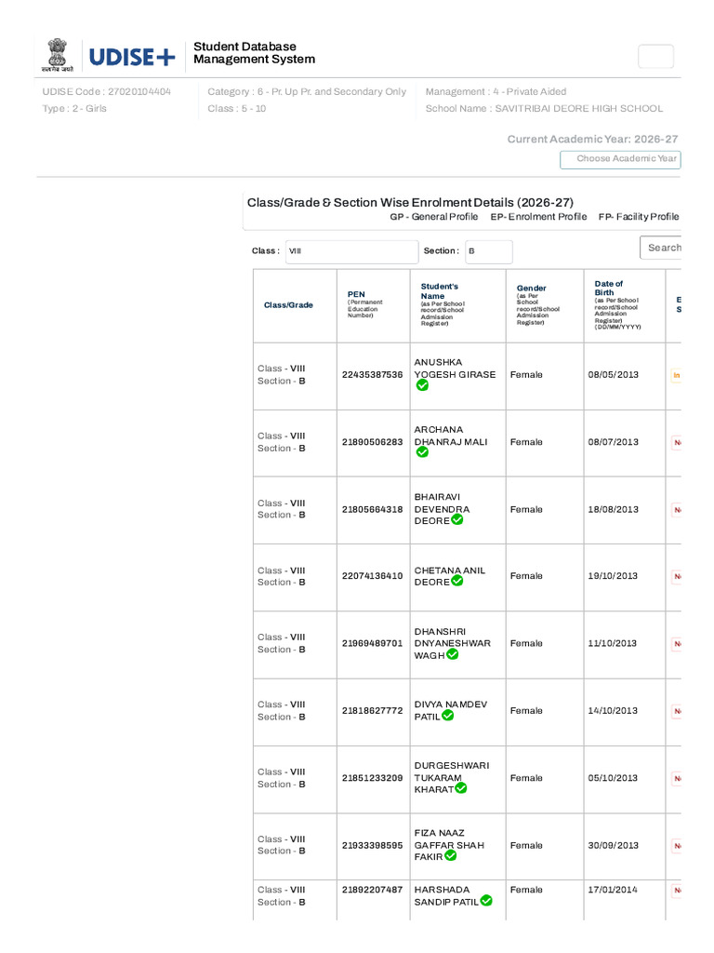Click red status badge in Chetana's row
This screenshot has width=714, height=953.
(677, 576)
